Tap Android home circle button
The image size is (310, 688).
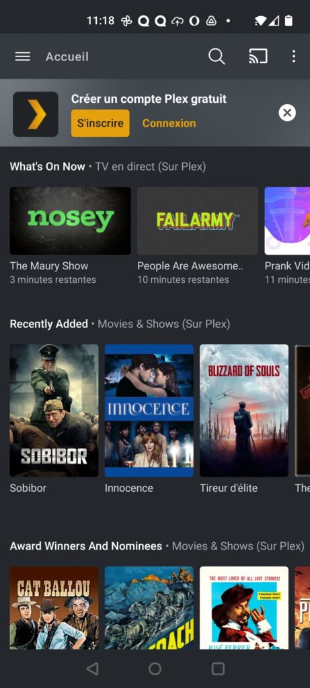[x=155, y=669]
